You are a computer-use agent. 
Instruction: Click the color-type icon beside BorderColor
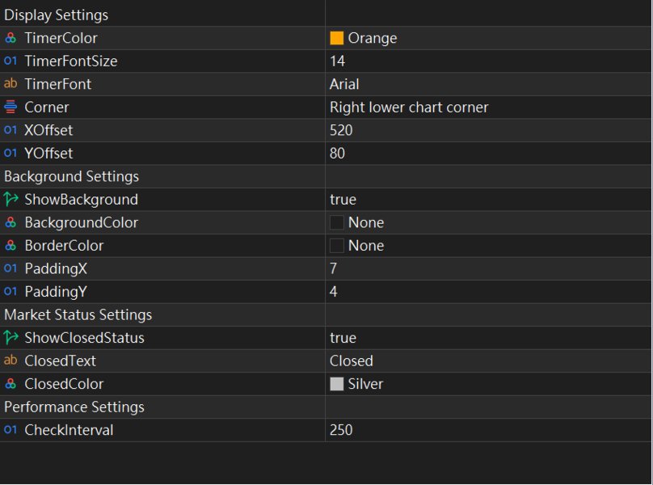(x=11, y=246)
